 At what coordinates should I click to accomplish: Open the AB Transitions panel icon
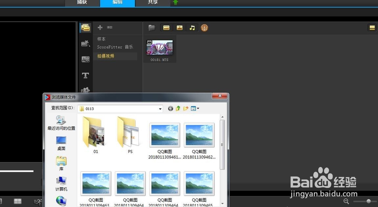(85, 59)
